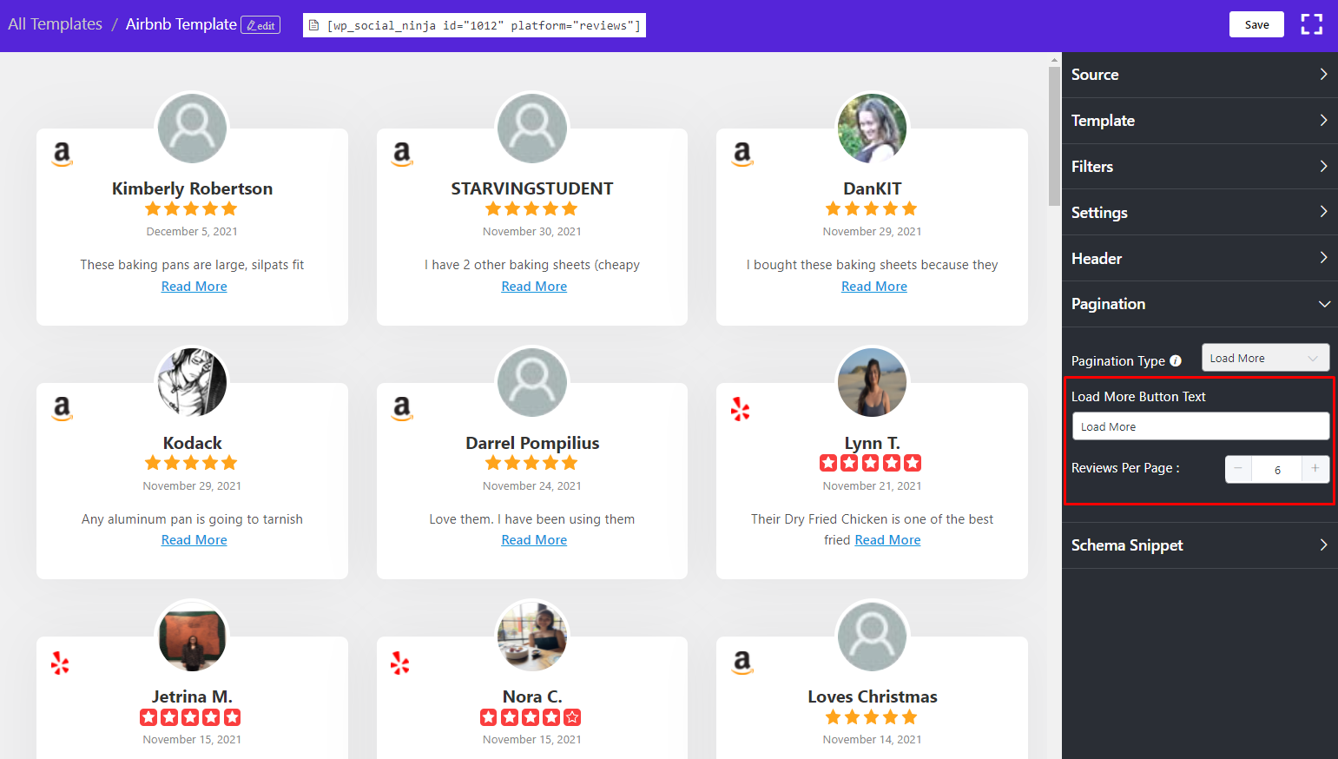This screenshot has height=759, width=1338.
Task: Click the Amazon icon on Kimberly Robertson's review card
Action: 62,155
